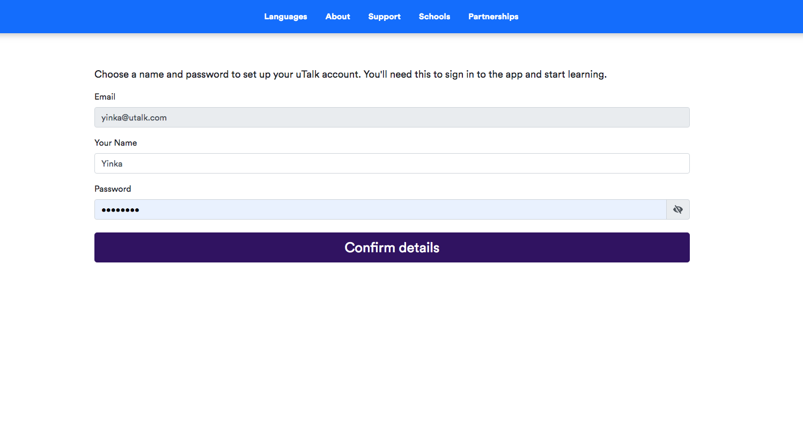Open the Schools navigation link
Image resolution: width=803 pixels, height=421 pixels.
434,17
